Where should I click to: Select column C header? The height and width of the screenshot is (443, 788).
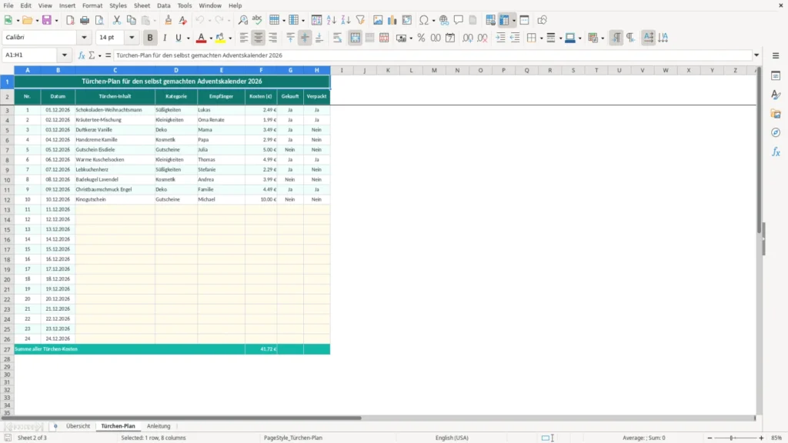tap(115, 70)
